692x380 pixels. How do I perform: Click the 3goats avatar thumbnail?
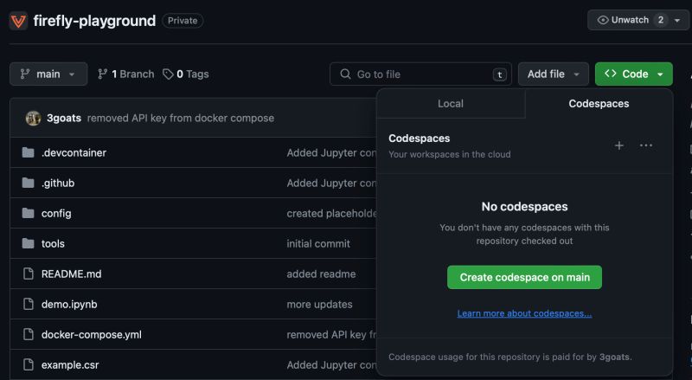pos(33,118)
